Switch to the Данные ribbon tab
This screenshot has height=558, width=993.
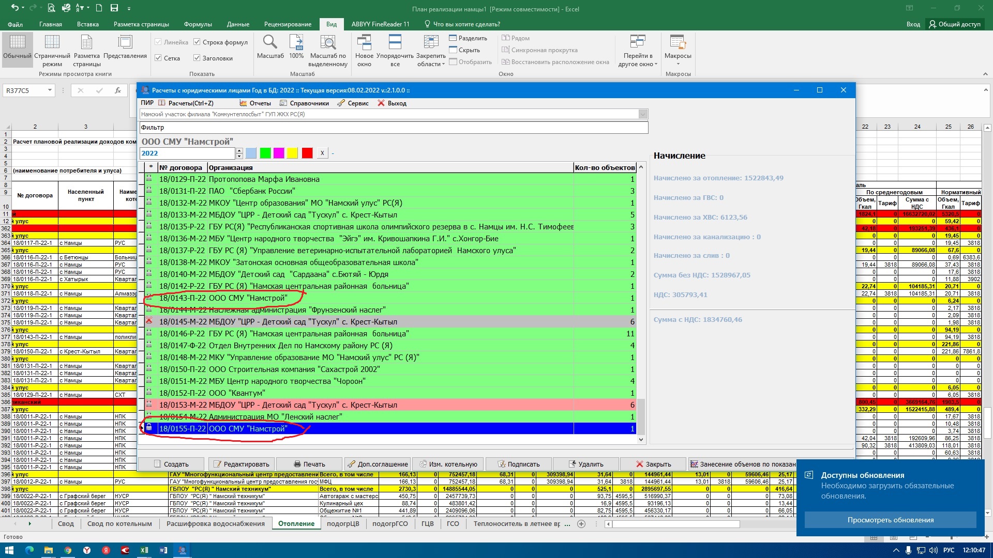[238, 24]
